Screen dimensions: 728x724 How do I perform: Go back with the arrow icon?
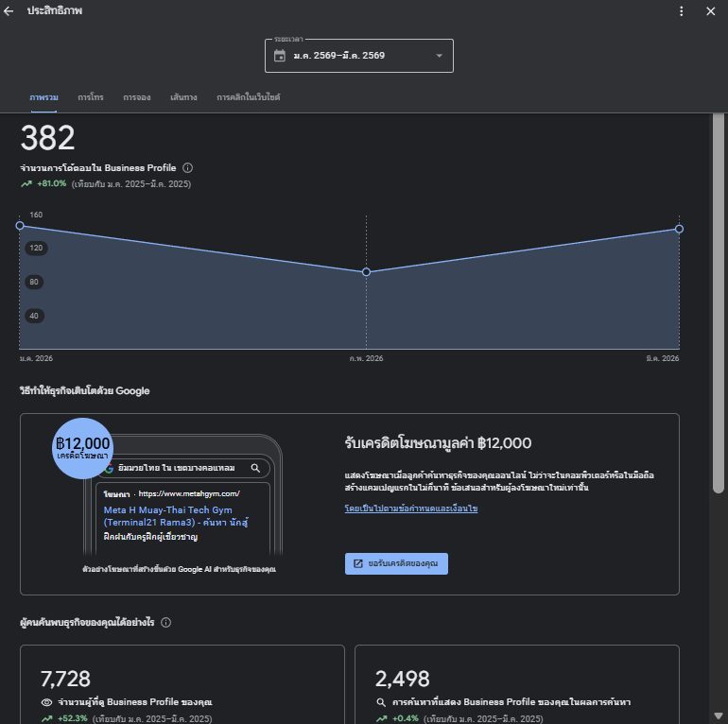tap(9, 11)
